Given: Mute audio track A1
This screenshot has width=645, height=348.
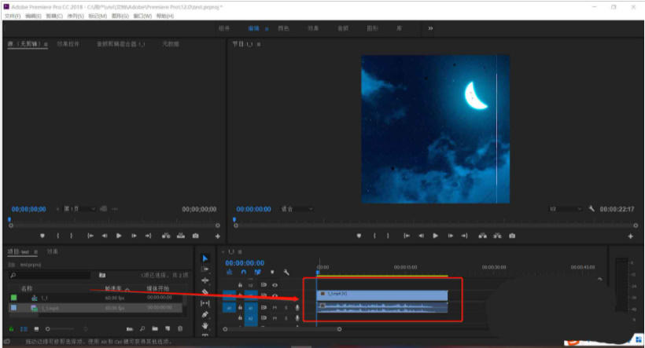Looking at the screenshot, I should tap(275, 308).
